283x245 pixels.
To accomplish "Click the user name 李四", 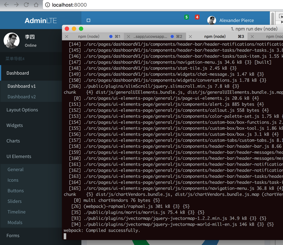I will pyautogui.click(x=30, y=37).
